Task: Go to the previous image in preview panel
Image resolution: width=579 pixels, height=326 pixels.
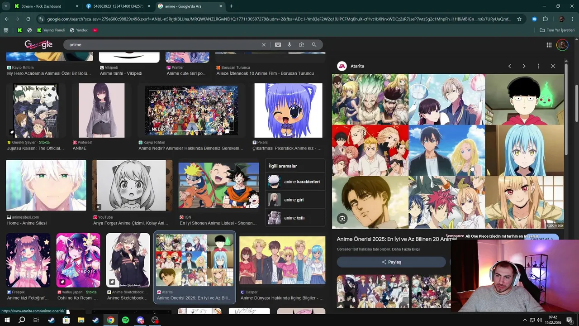Action: pos(509,66)
